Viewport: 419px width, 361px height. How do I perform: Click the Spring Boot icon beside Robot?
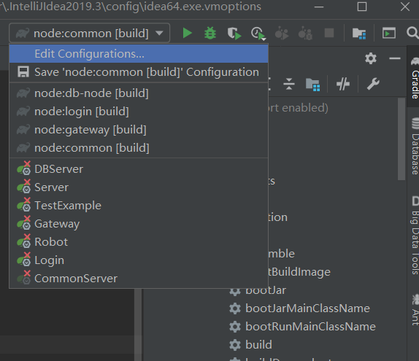[x=24, y=241]
